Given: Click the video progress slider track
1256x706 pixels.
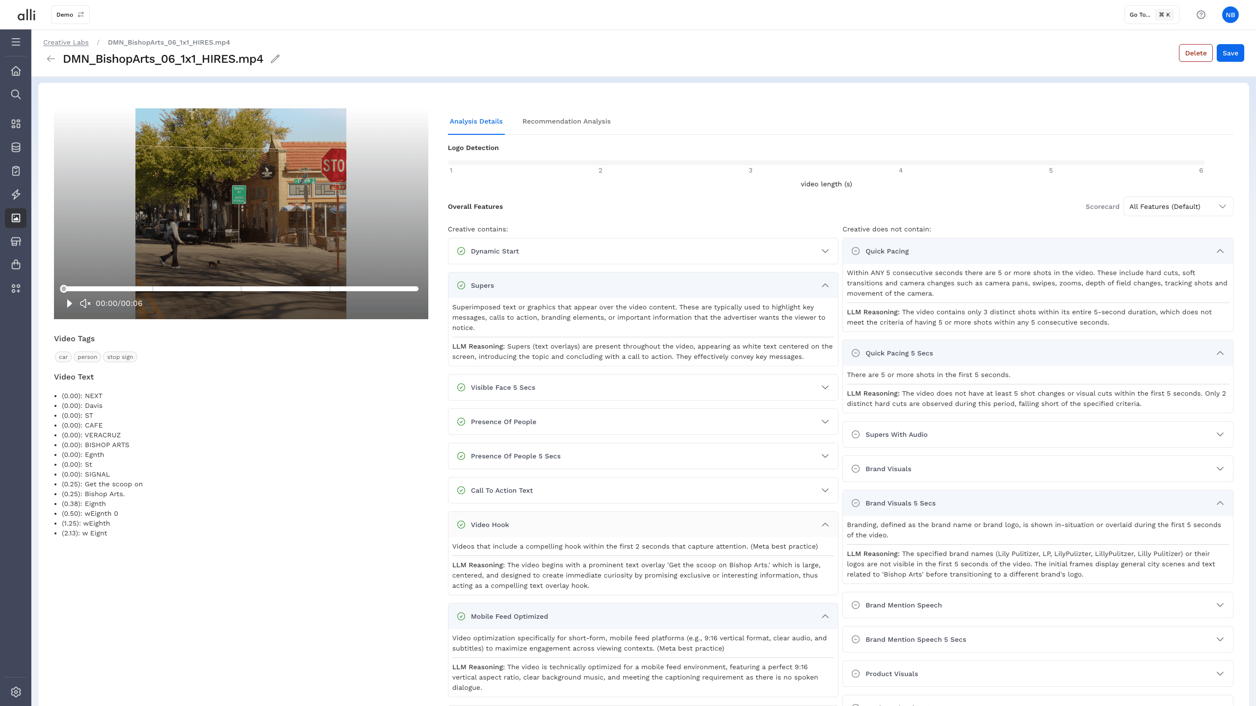Looking at the screenshot, I should tap(240, 289).
